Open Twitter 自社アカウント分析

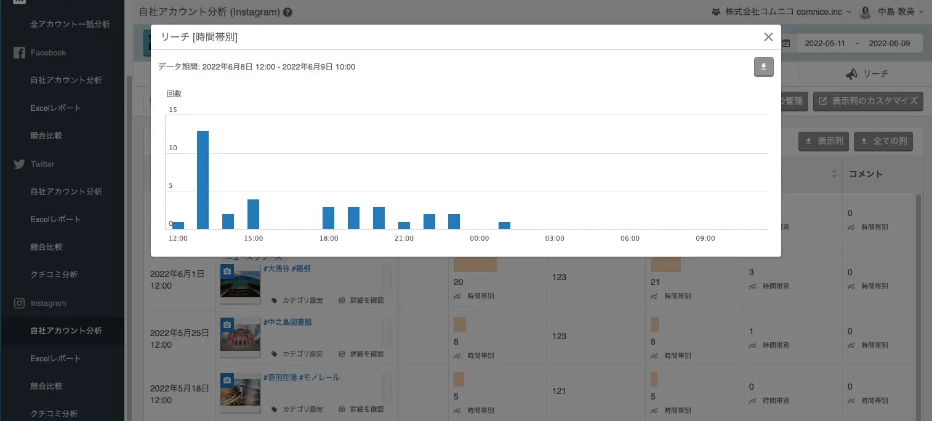tap(66, 191)
